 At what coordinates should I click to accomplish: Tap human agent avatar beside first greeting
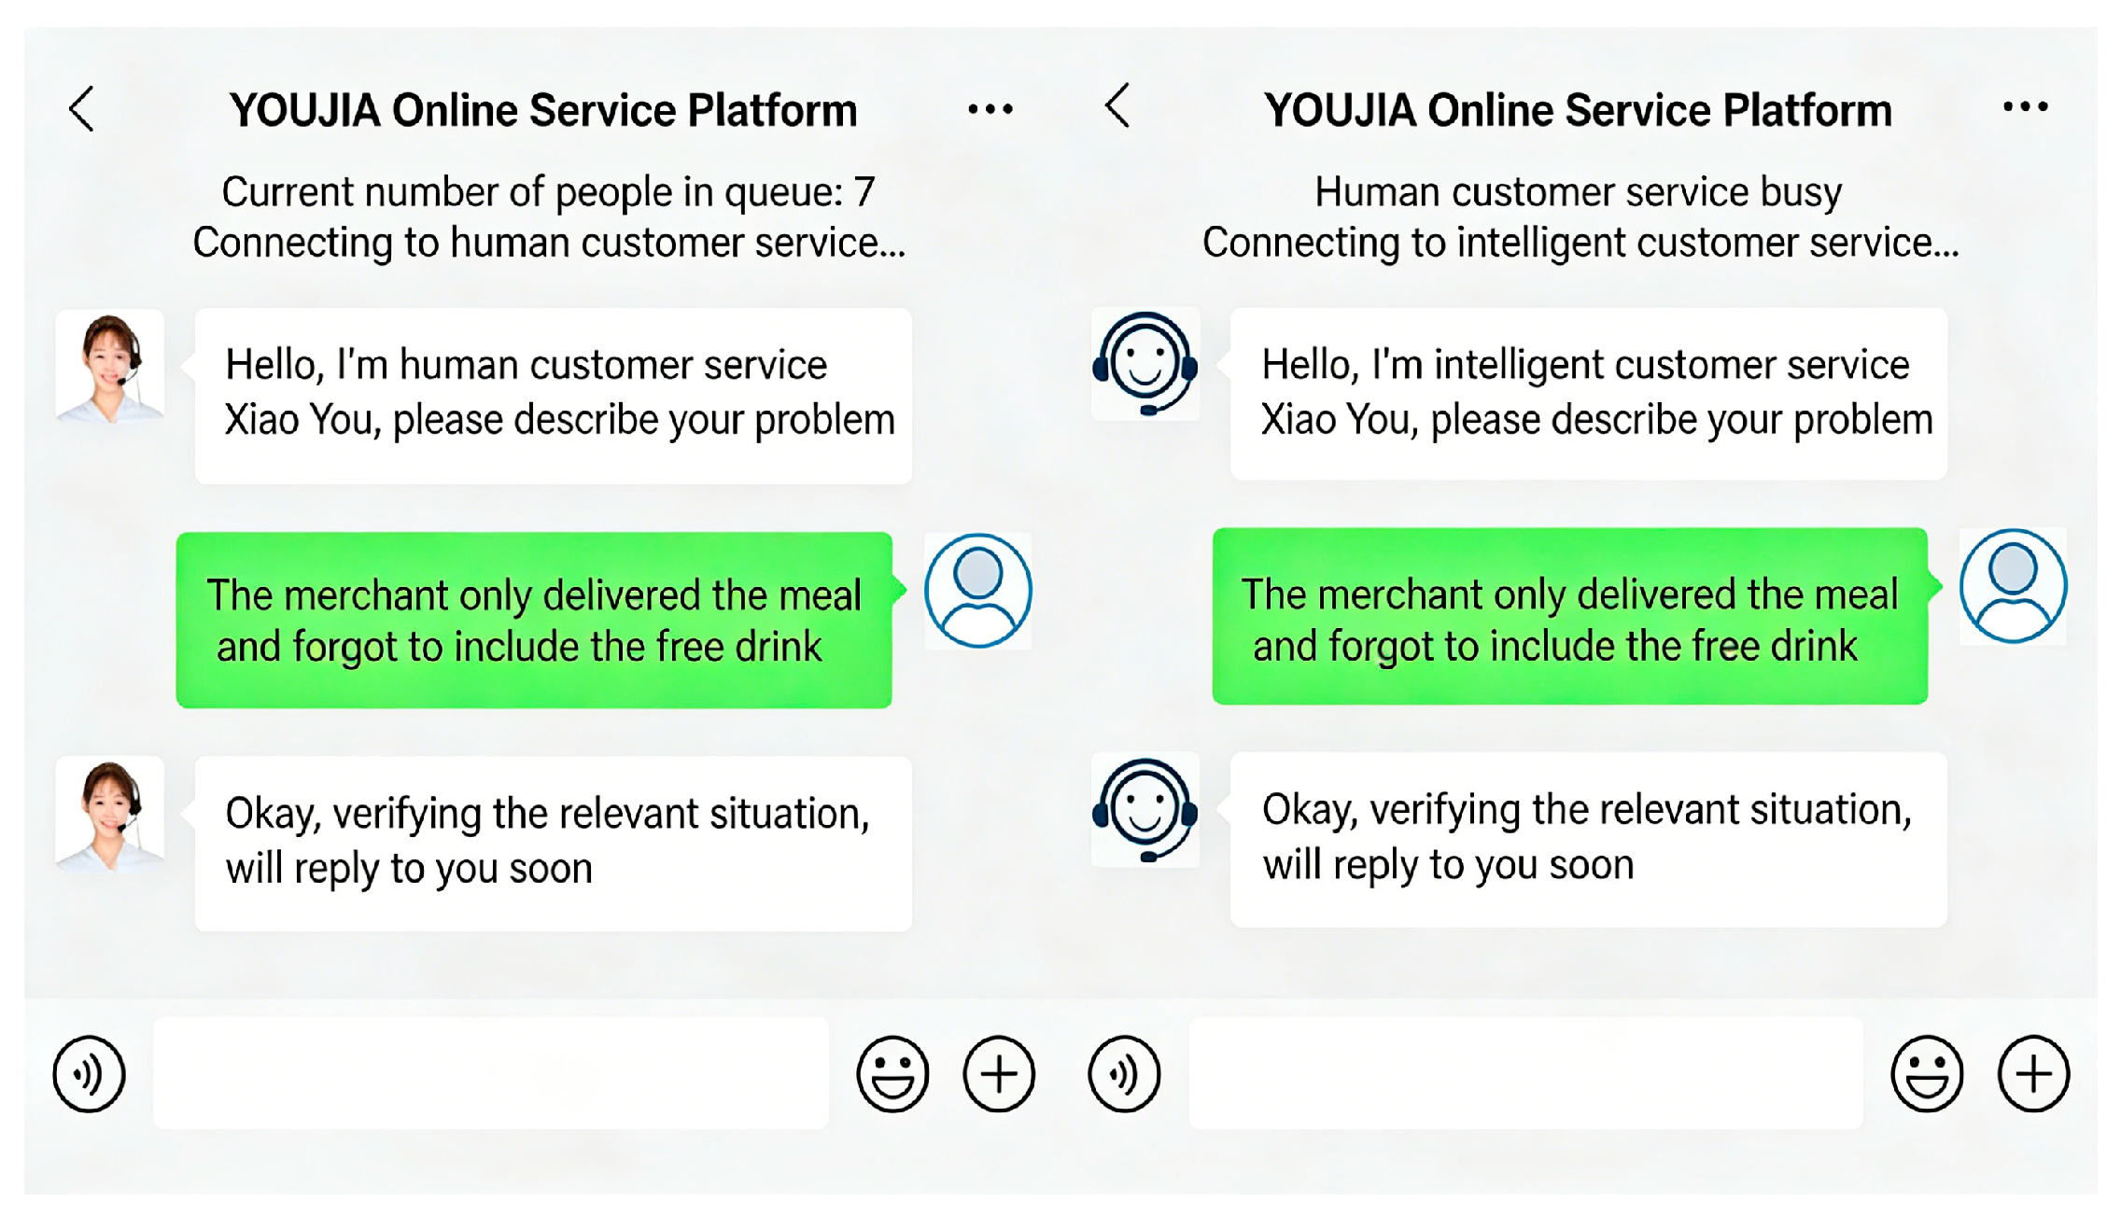pyautogui.click(x=110, y=367)
